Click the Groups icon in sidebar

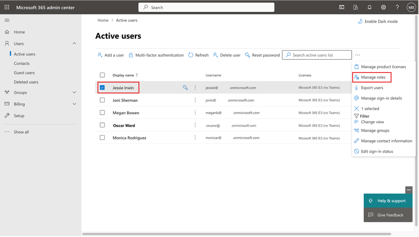point(7,92)
